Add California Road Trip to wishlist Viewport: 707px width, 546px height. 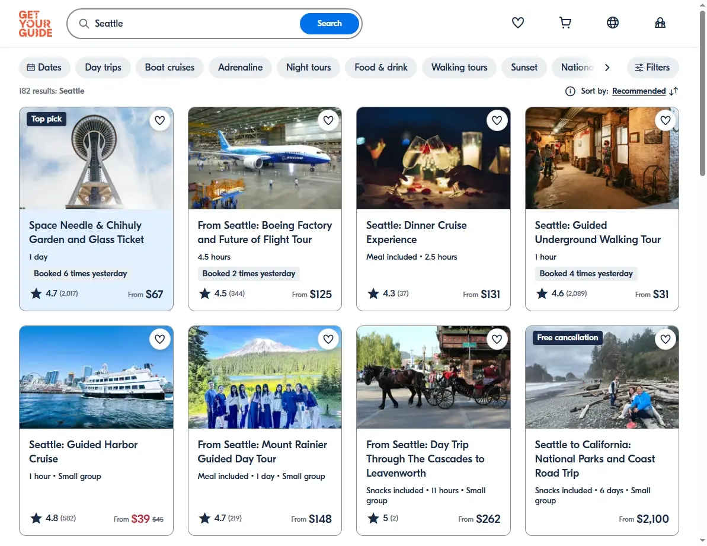tap(666, 339)
